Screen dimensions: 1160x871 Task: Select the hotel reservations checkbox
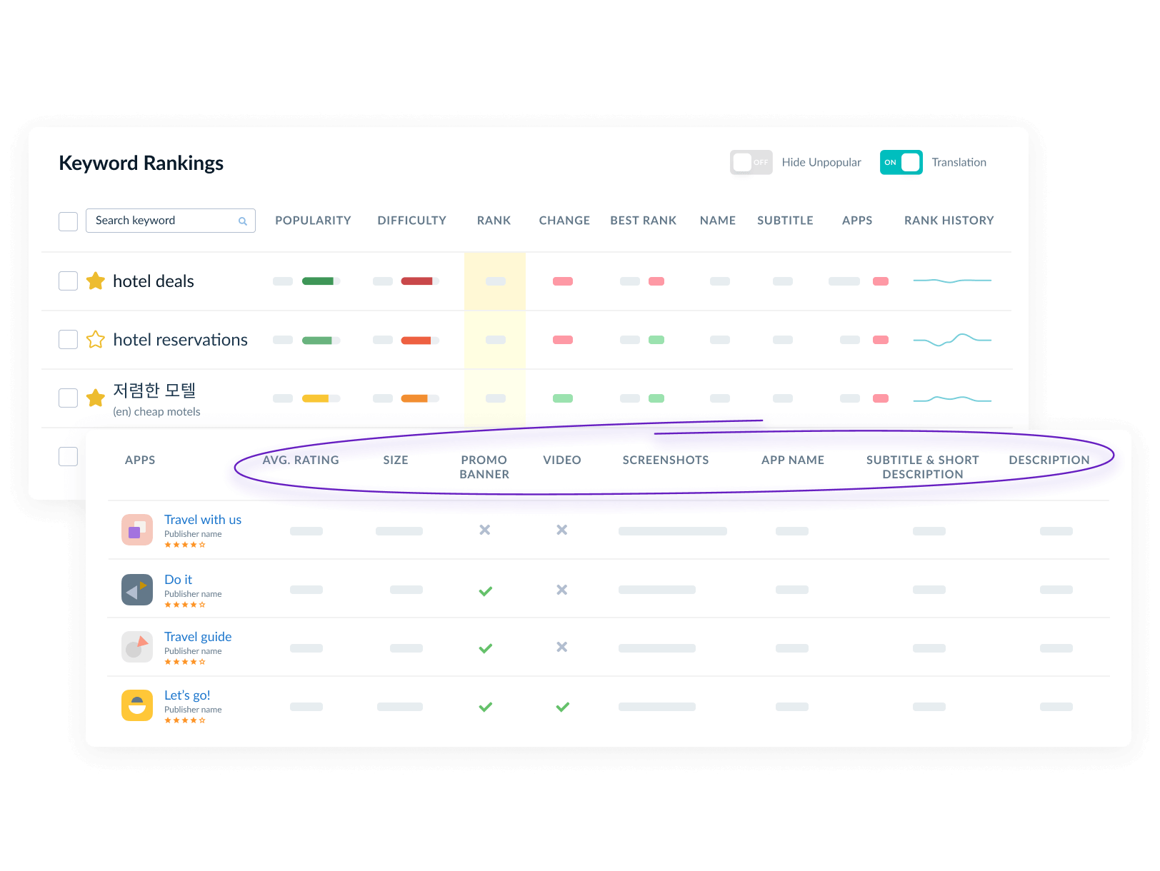(x=68, y=340)
